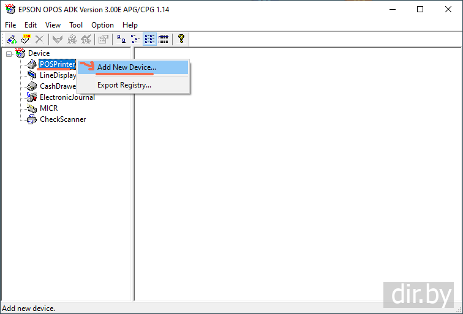Click the ElectronicJournal tree icon
Screen dimensions: 463x314
(32, 97)
